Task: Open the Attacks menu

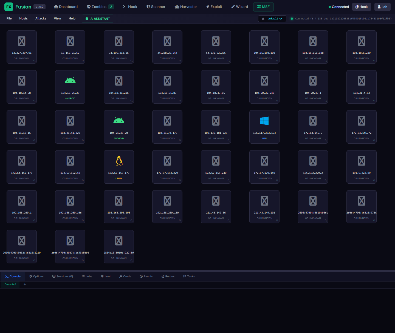Action: [41, 19]
